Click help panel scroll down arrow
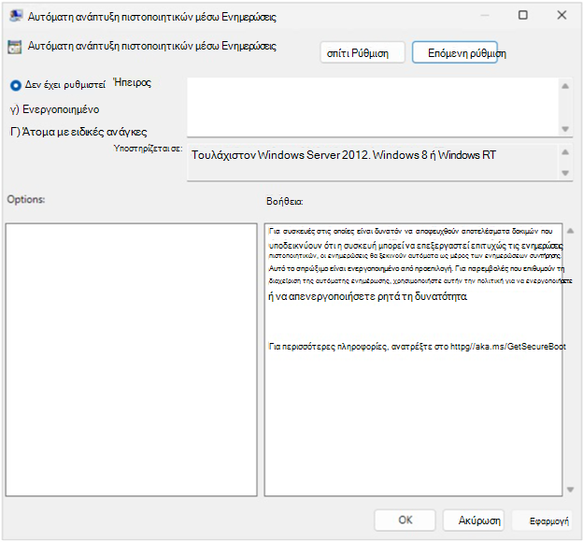583x542 pixels. (570, 490)
